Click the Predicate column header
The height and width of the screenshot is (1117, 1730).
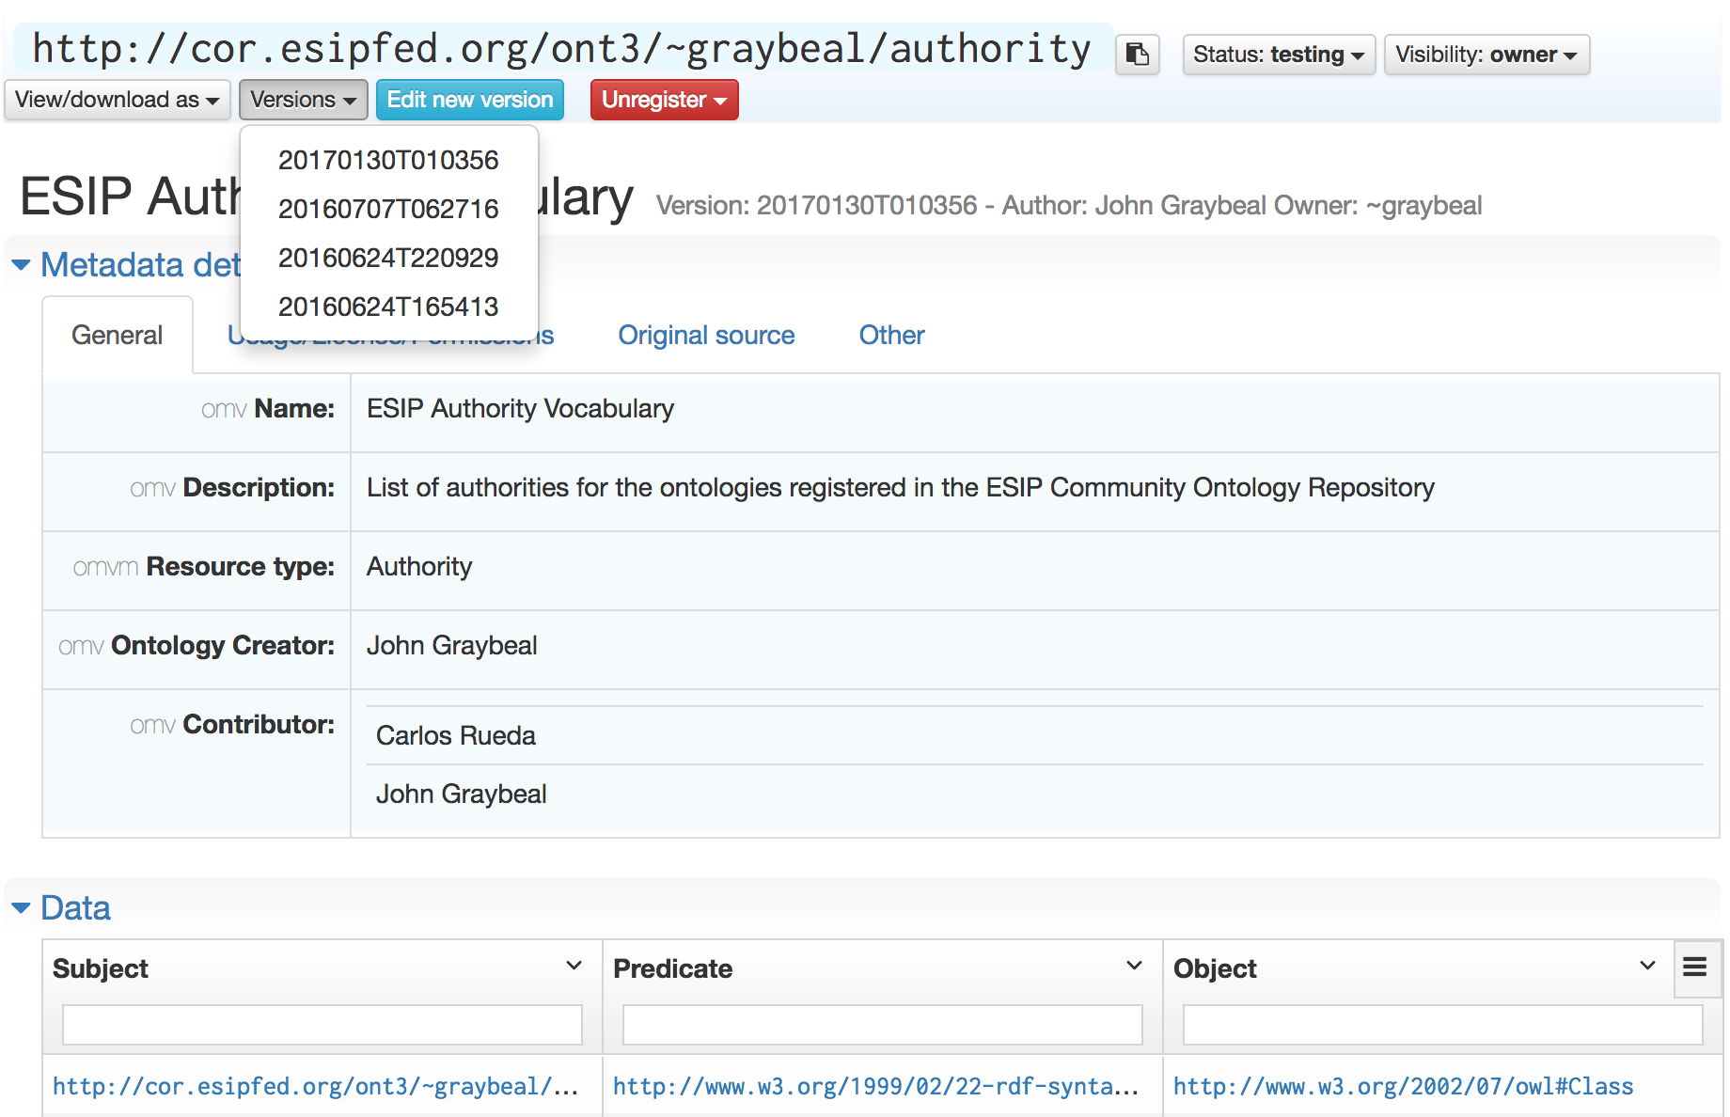(x=673, y=968)
